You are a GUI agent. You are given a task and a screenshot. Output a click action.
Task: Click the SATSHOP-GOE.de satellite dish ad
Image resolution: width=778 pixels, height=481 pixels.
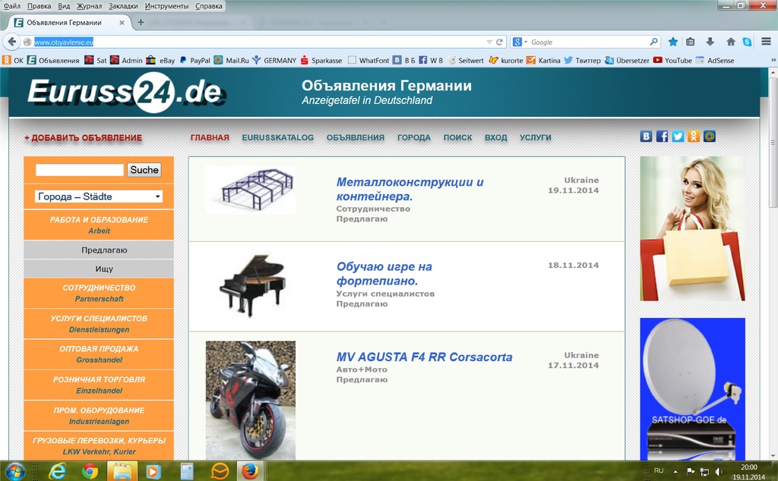click(693, 389)
